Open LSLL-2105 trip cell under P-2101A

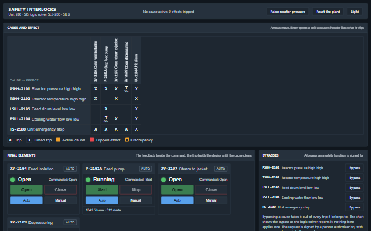pyautogui.click(x=106, y=109)
